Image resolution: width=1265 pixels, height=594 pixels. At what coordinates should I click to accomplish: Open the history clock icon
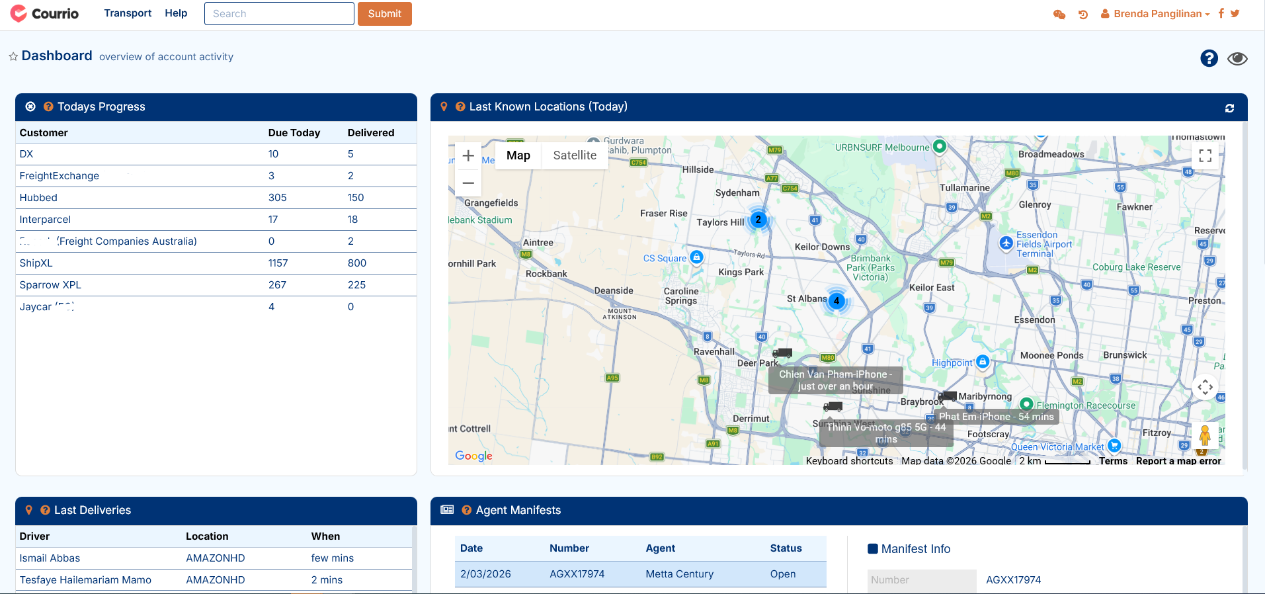pos(1083,14)
